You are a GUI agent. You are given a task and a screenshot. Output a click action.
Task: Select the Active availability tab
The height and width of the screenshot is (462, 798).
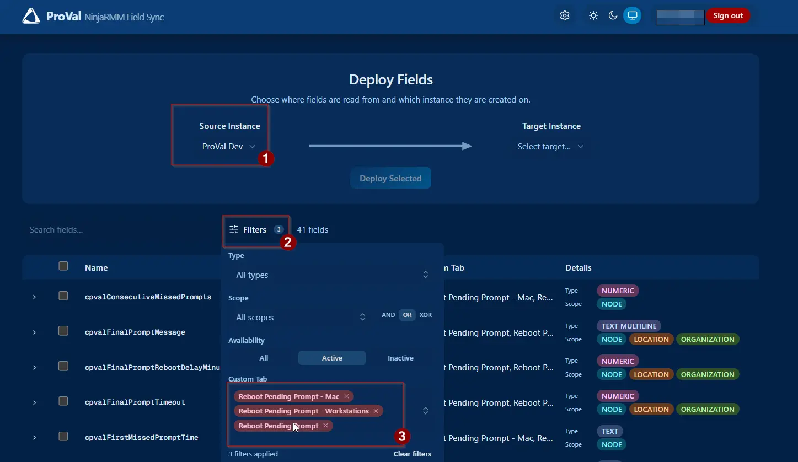332,358
